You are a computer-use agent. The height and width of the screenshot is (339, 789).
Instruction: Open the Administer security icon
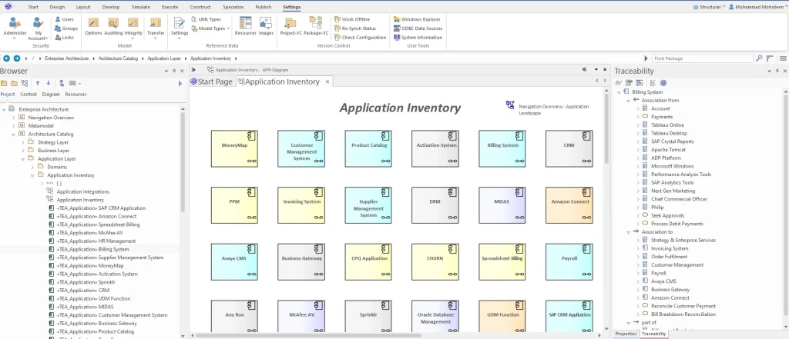pos(15,27)
